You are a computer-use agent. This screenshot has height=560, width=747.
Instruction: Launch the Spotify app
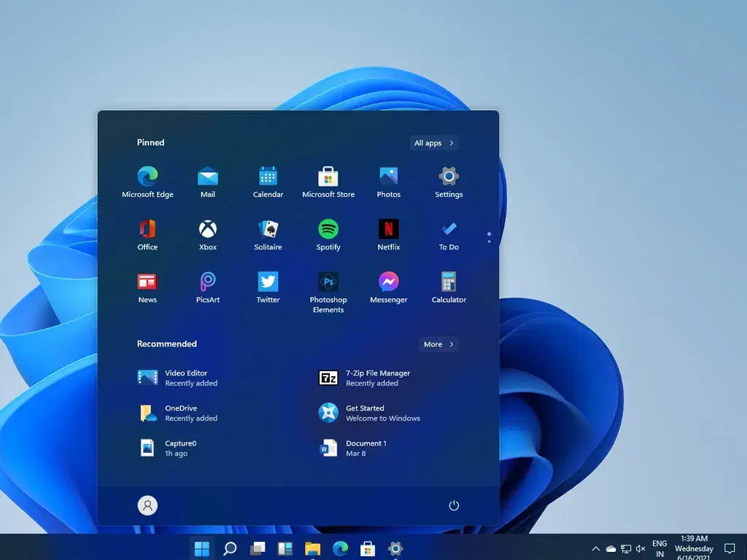click(x=328, y=229)
